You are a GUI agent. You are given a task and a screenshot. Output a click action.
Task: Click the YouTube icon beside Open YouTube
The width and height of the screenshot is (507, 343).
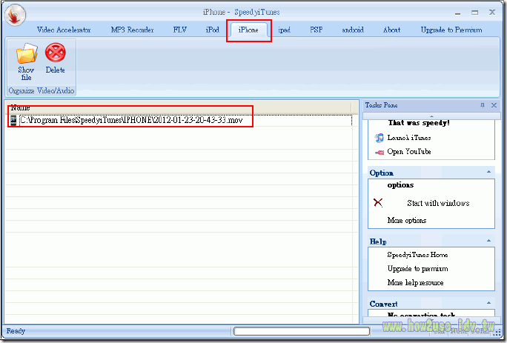(379, 152)
